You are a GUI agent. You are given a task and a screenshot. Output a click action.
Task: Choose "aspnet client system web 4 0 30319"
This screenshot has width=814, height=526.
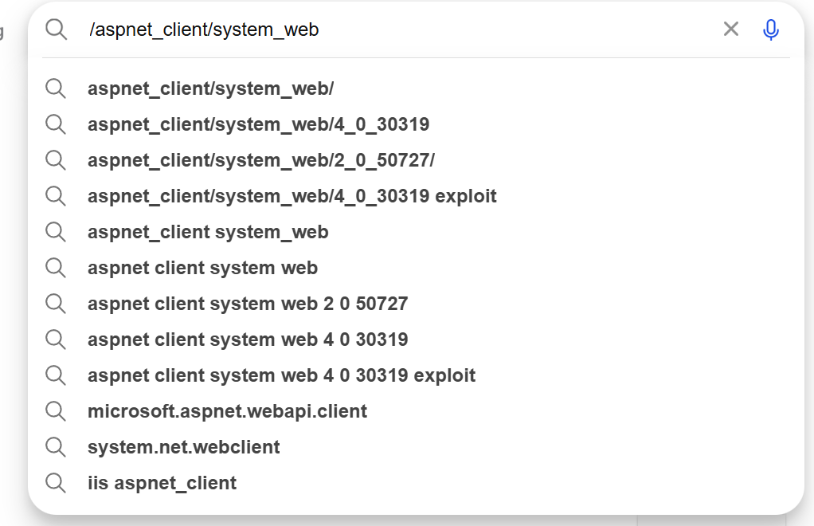(248, 340)
